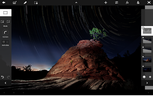Toggle visibility of the bottom layer
This screenshot has height=96, width=153.
click(143, 66)
